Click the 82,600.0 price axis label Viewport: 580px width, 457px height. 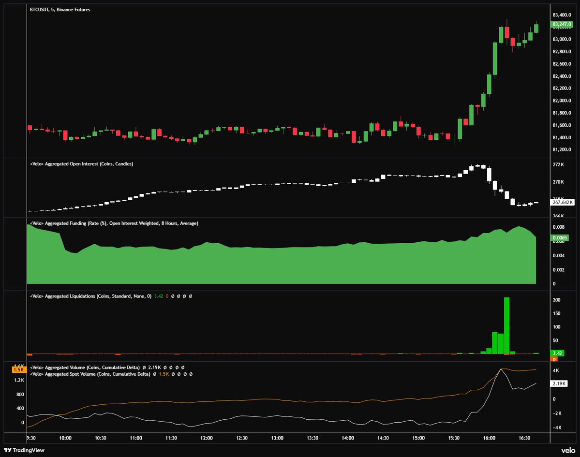point(562,64)
